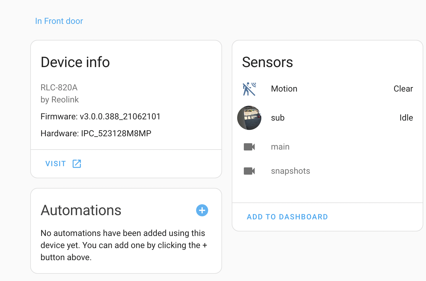The width and height of the screenshot is (426, 281).
Task: Click the camera icon next to snapshots
Action: 249,171
